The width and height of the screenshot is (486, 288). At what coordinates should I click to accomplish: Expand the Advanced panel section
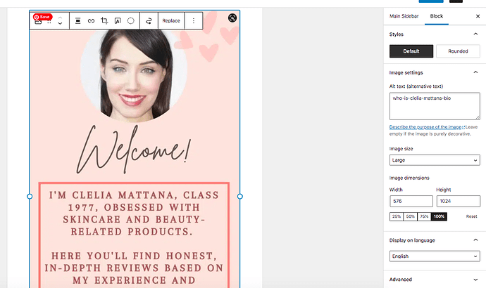coord(434,280)
